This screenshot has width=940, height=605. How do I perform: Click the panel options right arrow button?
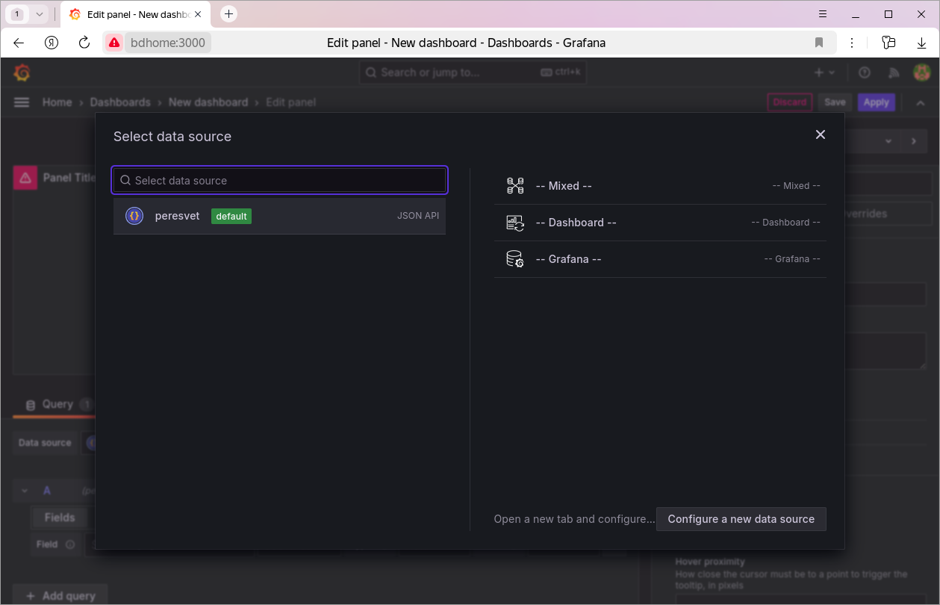[x=913, y=141]
